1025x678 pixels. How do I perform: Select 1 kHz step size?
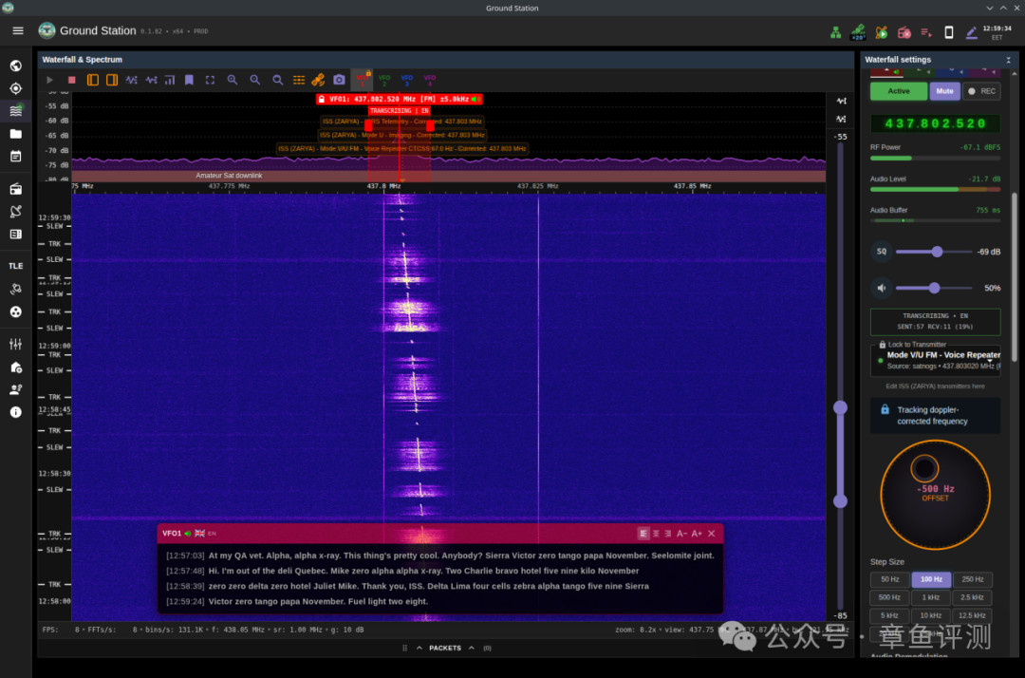click(931, 597)
